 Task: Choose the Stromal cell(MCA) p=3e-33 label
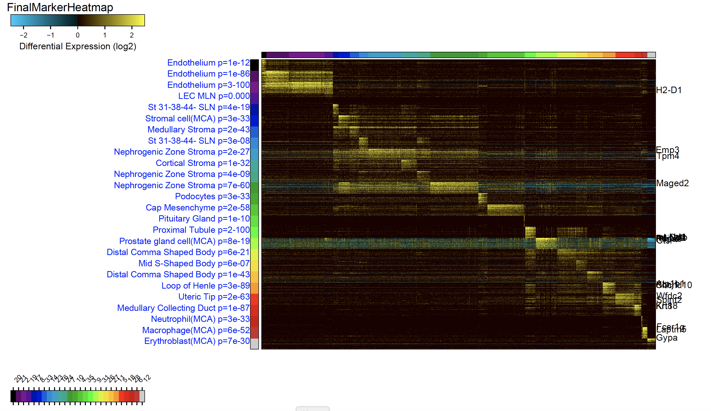198,118
